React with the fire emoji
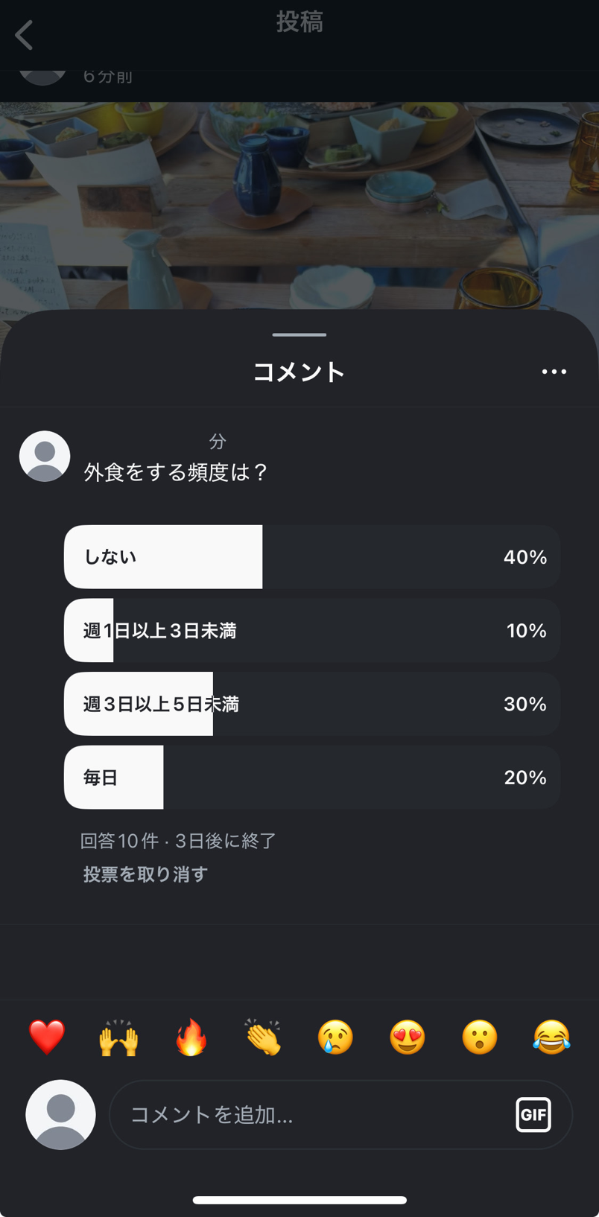Viewport: 599px width, 1217px height. pos(191,1037)
